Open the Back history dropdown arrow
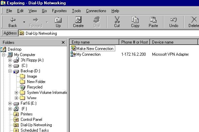This screenshot has width=199, height=132. click(24, 22)
